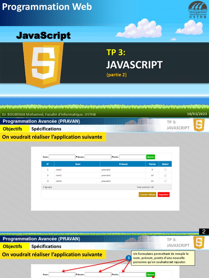Click the JS shield icon in slide 2 header
Screen dimensions: 209x278
pos(199,125)
